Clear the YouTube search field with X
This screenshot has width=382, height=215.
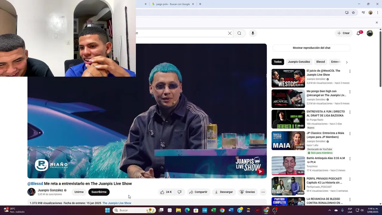coord(230,33)
